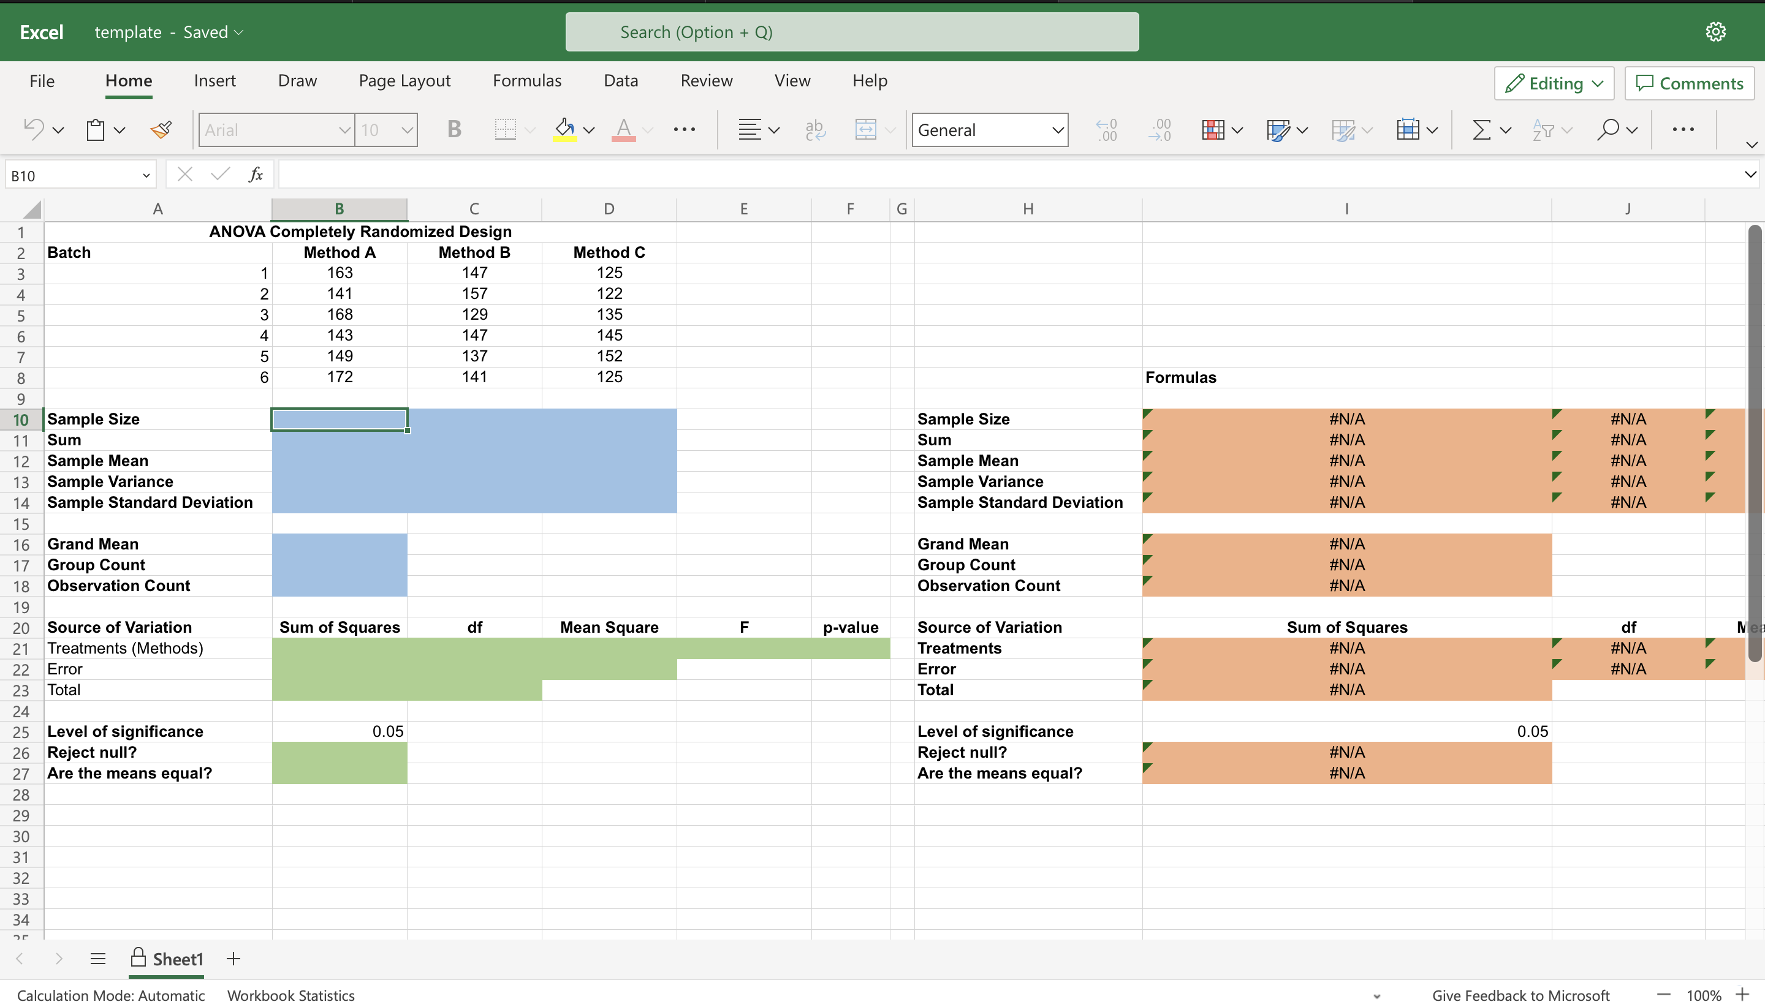1765x1007 pixels.
Task: Open the settings gear icon
Action: [1715, 32]
